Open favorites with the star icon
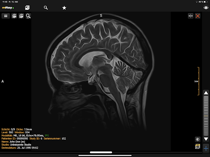This screenshot has width=210, height=157. click(64, 8)
